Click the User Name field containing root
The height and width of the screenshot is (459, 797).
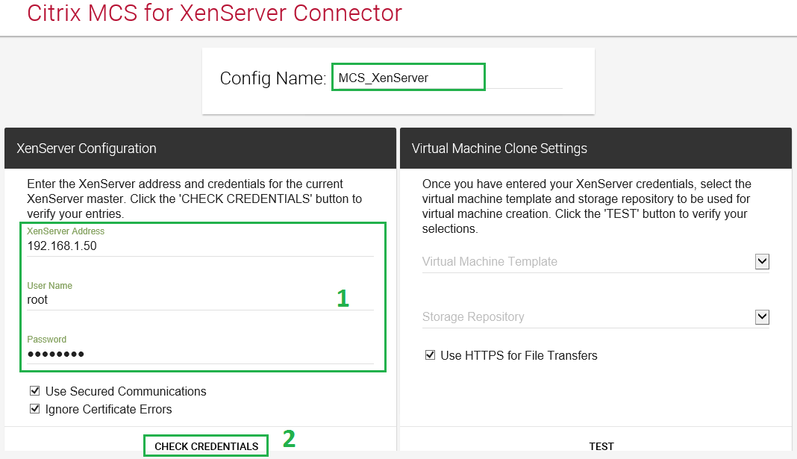(x=200, y=299)
